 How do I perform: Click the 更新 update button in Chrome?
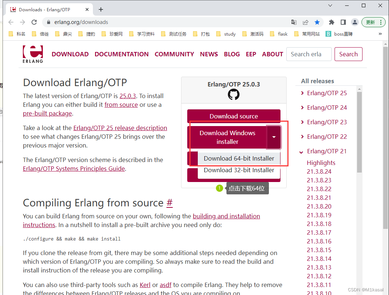click(373, 22)
